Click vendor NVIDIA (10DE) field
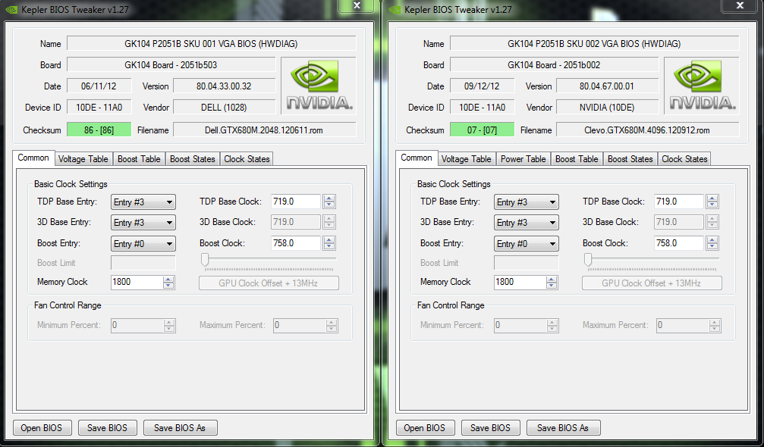This screenshot has width=764, height=447. click(x=607, y=107)
